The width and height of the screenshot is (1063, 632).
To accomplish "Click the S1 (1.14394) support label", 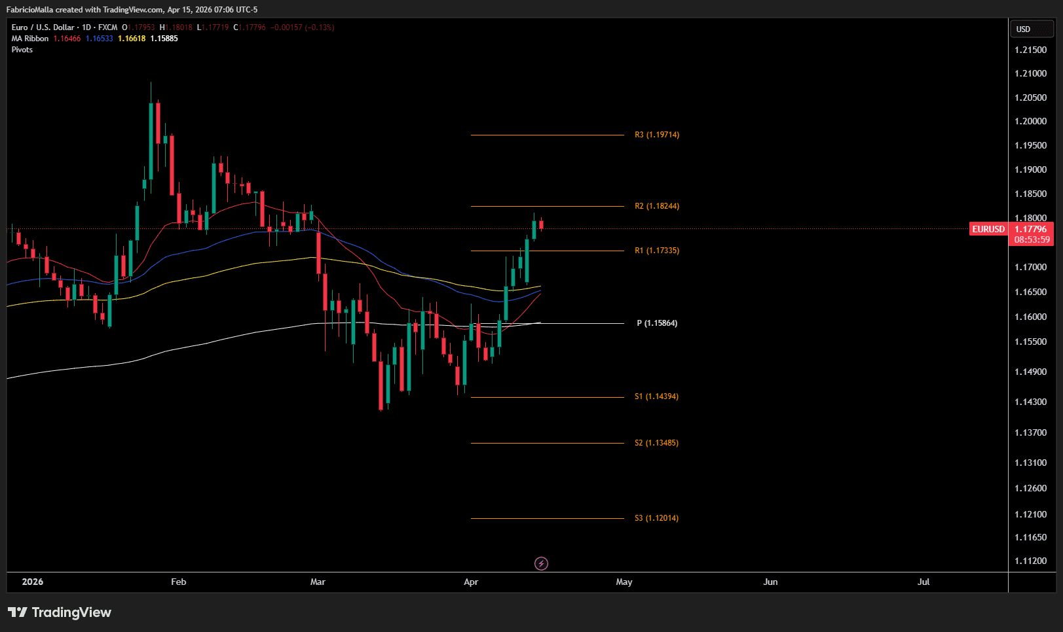I will (656, 396).
